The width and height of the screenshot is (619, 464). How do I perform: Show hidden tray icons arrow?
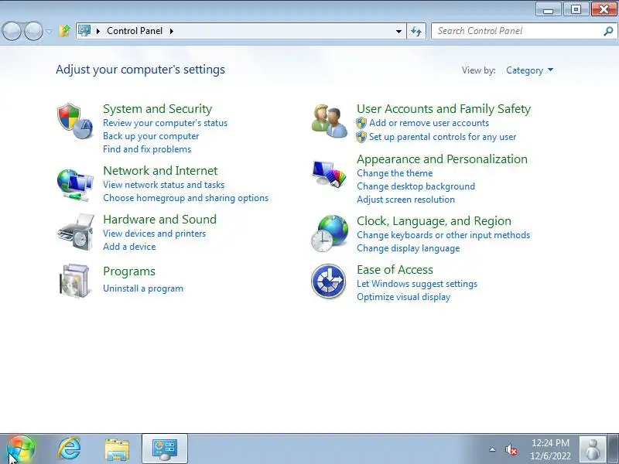pos(492,449)
